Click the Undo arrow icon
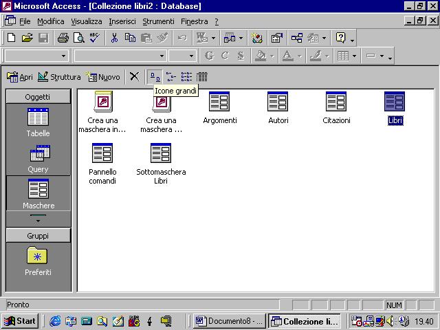 coord(182,38)
